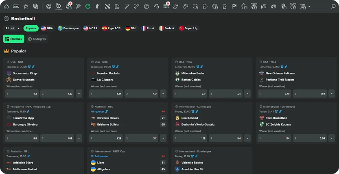339x174 pixels.
Task: Select the checkered racing flag icon
Action: (x=234, y=7)
